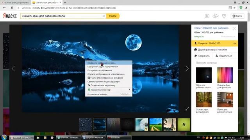This screenshot has height=140, width=250.
Task: Choose 'Исследовать элемент' menu entry
Action: pos(109,94)
